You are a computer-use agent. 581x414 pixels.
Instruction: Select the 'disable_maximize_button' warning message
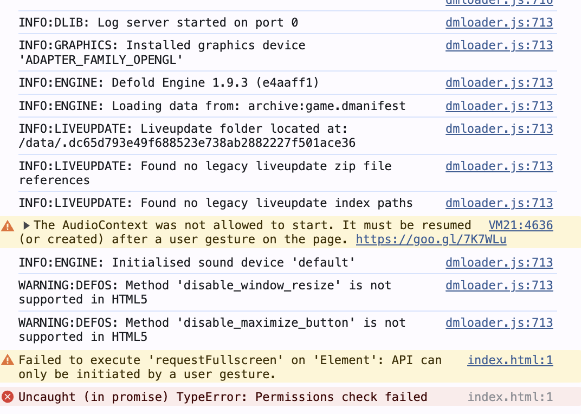pyautogui.click(x=212, y=330)
